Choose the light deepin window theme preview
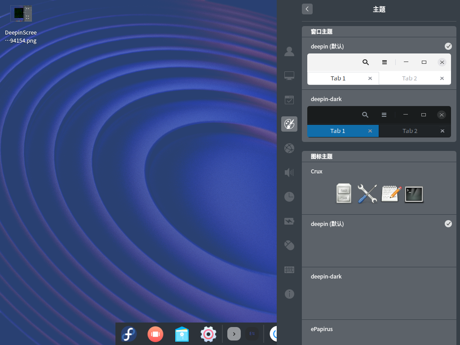 pyautogui.click(x=379, y=69)
